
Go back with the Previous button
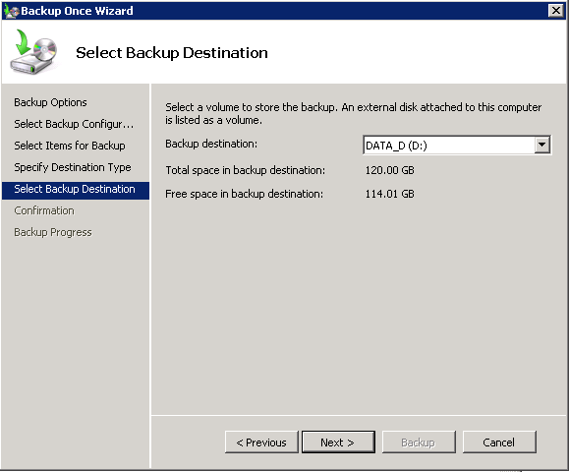click(261, 442)
